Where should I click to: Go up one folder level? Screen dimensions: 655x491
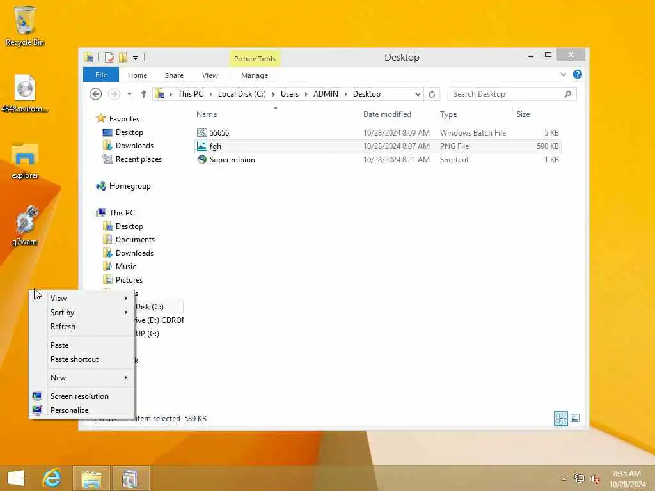coord(144,94)
